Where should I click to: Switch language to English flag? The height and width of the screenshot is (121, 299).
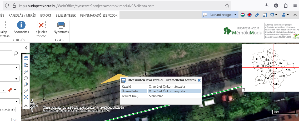tap(250, 15)
